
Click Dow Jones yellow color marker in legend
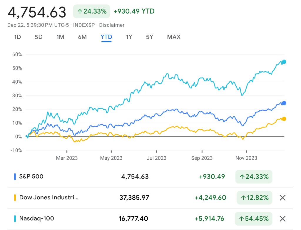(x=15, y=198)
